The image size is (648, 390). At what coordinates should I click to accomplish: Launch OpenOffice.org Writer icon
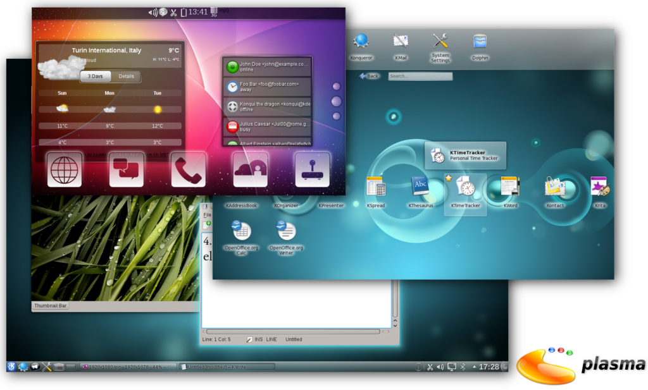(x=286, y=231)
